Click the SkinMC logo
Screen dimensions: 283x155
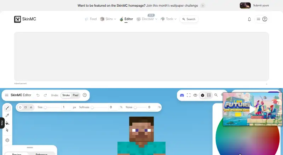[x=25, y=19]
